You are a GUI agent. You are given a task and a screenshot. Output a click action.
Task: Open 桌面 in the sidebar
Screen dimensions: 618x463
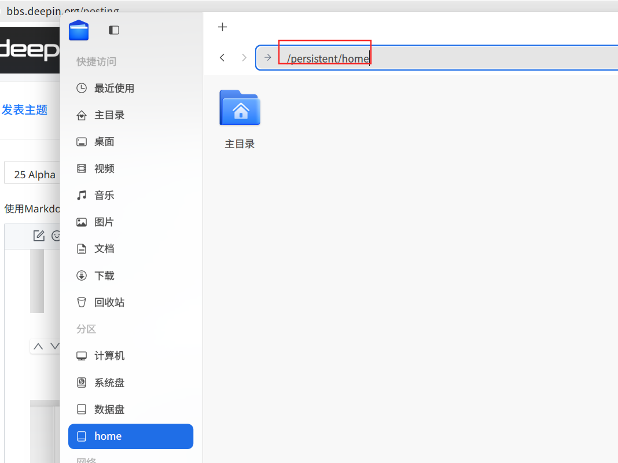tap(131, 142)
